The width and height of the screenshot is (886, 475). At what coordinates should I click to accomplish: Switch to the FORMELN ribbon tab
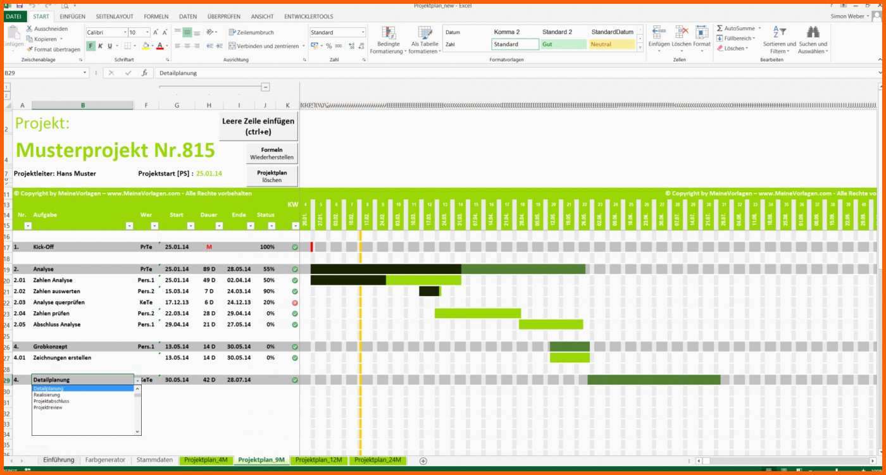point(156,16)
